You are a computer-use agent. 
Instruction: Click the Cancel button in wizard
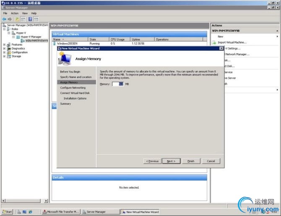(x=211, y=161)
